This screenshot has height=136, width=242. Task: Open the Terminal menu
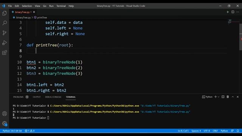pos(61,6)
